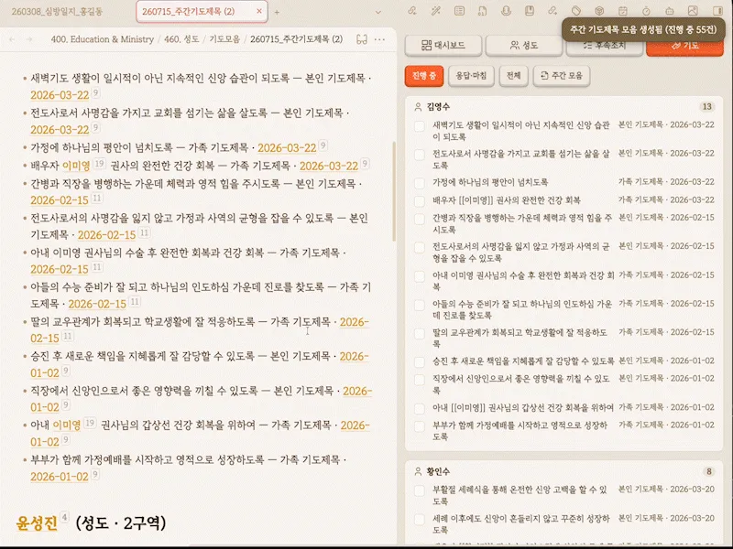
Task: Close the 260715_주간기도제목 (2) tab
Action: pyautogui.click(x=259, y=11)
